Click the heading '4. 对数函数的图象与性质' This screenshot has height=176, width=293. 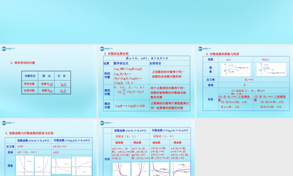click(x=222, y=54)
